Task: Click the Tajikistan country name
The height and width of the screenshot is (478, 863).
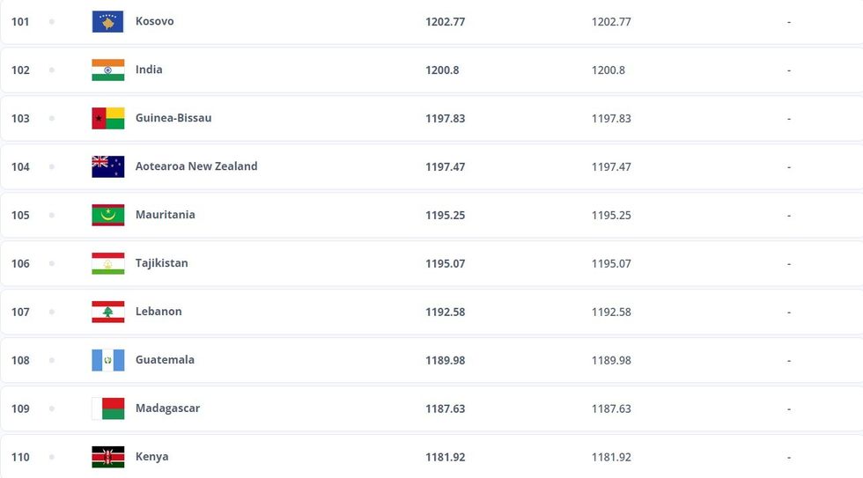Action: point(161,263)
